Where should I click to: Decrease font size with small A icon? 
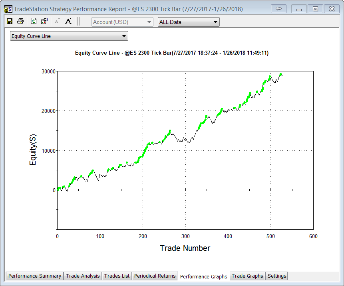pyautogui.click(x=57, y=22)
